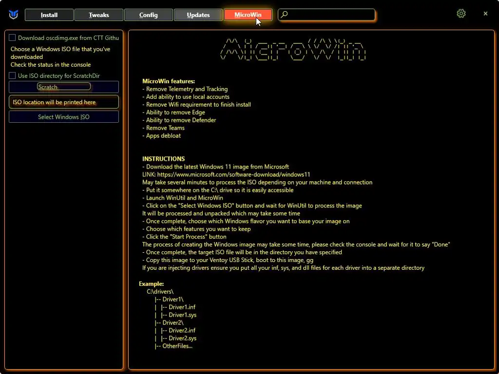Click the OtherFiles... entry
499x374 pixels.
[177, 346]
